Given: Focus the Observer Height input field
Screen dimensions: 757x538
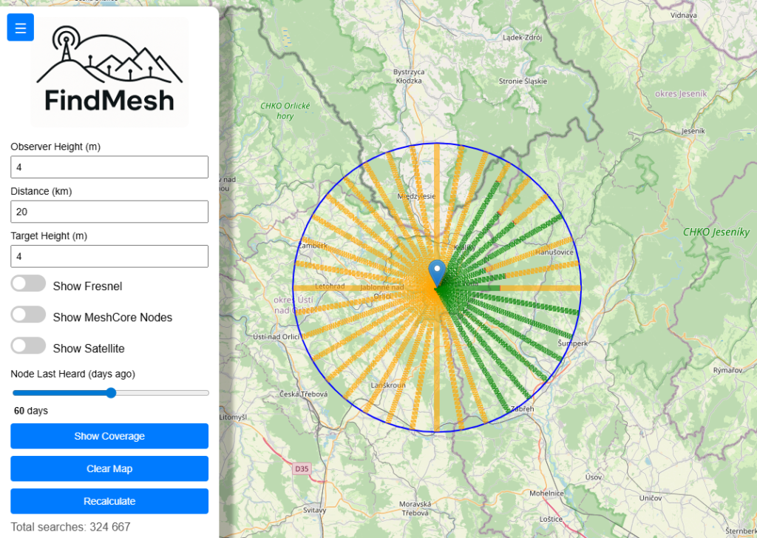Looking at the screenshot, I should pos(109,167).
